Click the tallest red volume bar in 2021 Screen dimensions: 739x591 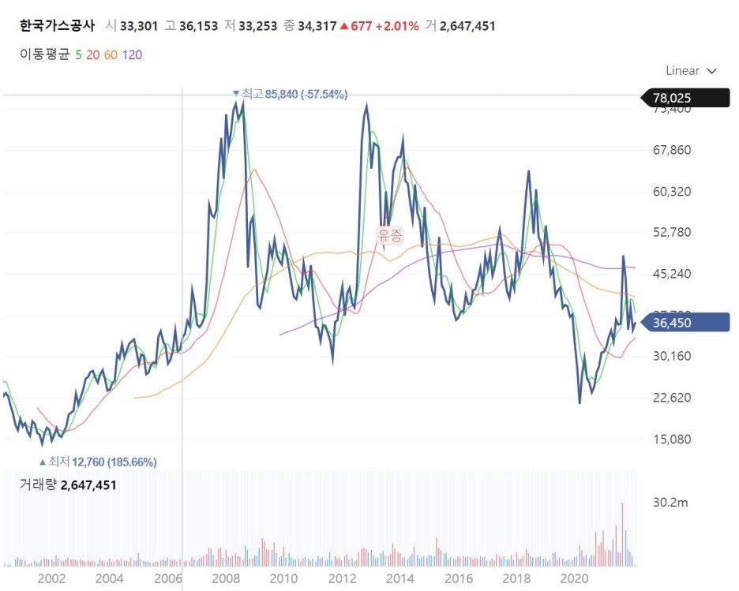click(x=622, y=534)
